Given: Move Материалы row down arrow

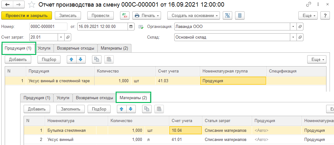Looking at the screenshot, I should pyautogui.click(x=131, y=109).
